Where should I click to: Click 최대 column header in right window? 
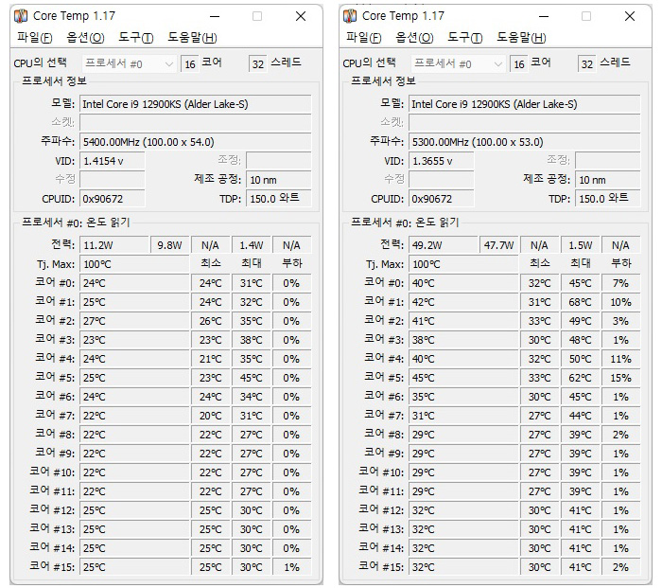(x=580, y=263)
